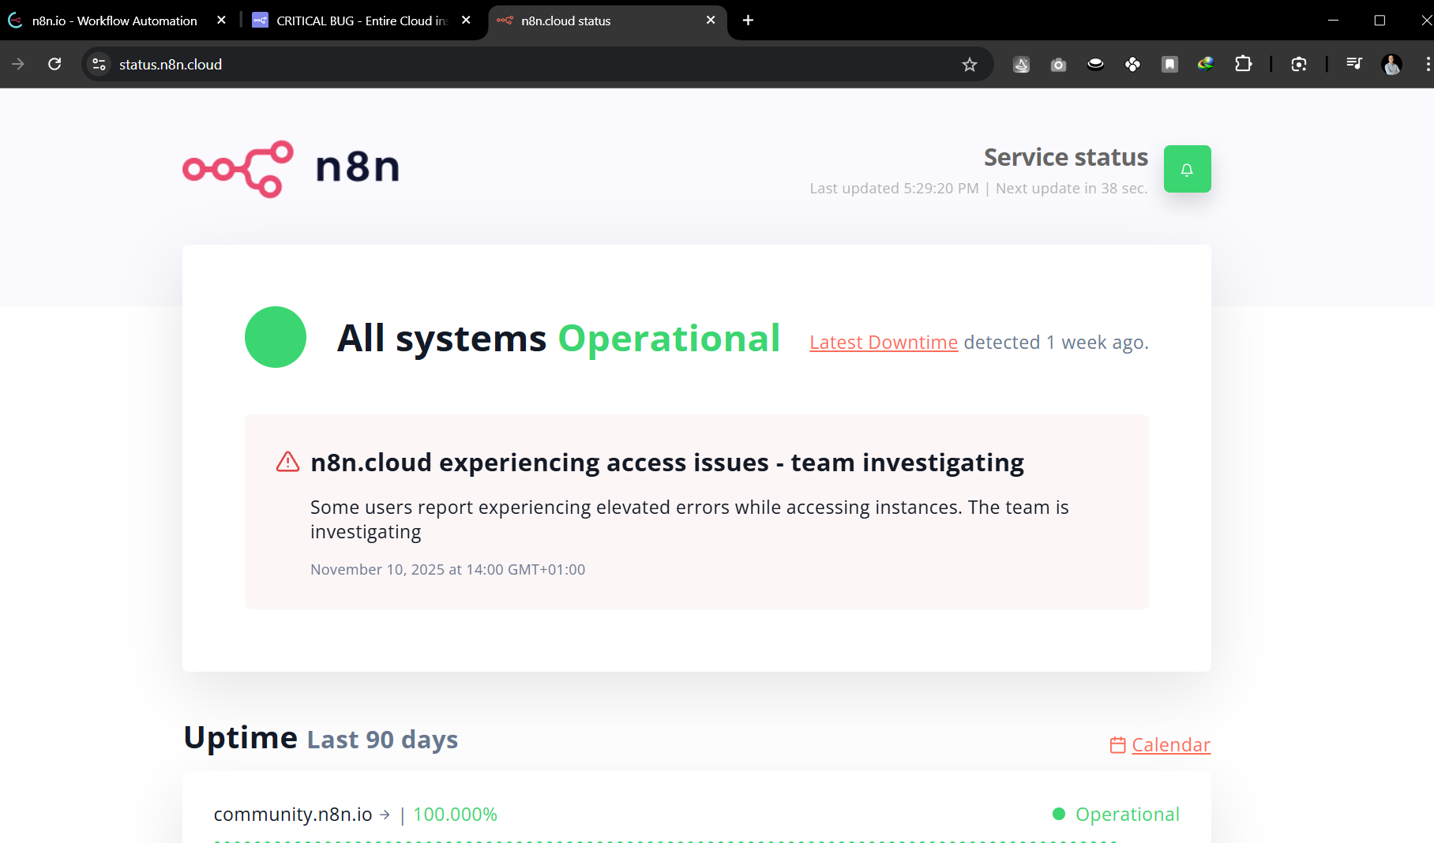This screenshot has height=843, width=1434.
Task: Open the Extensions puzzle piece menu
Action: click(x=1243, y=65)
